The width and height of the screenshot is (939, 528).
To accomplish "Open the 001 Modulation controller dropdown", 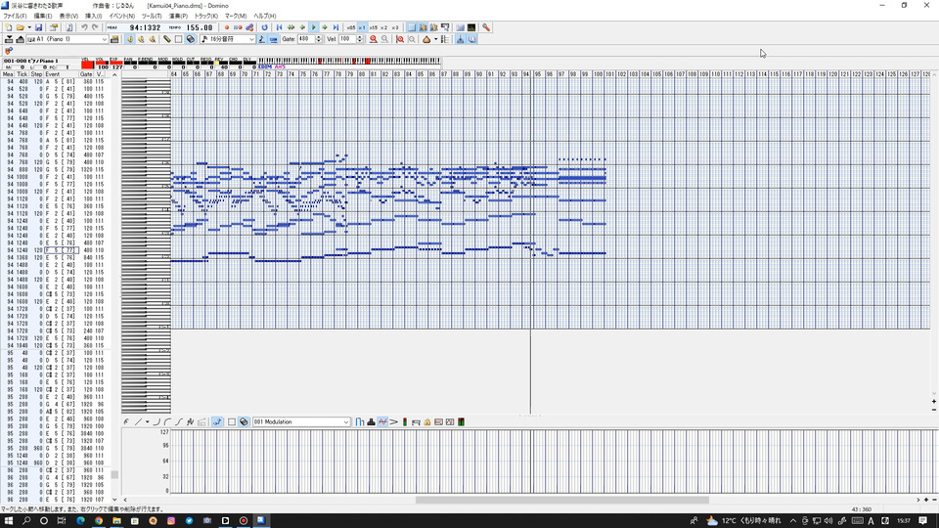I will [346, 422].
